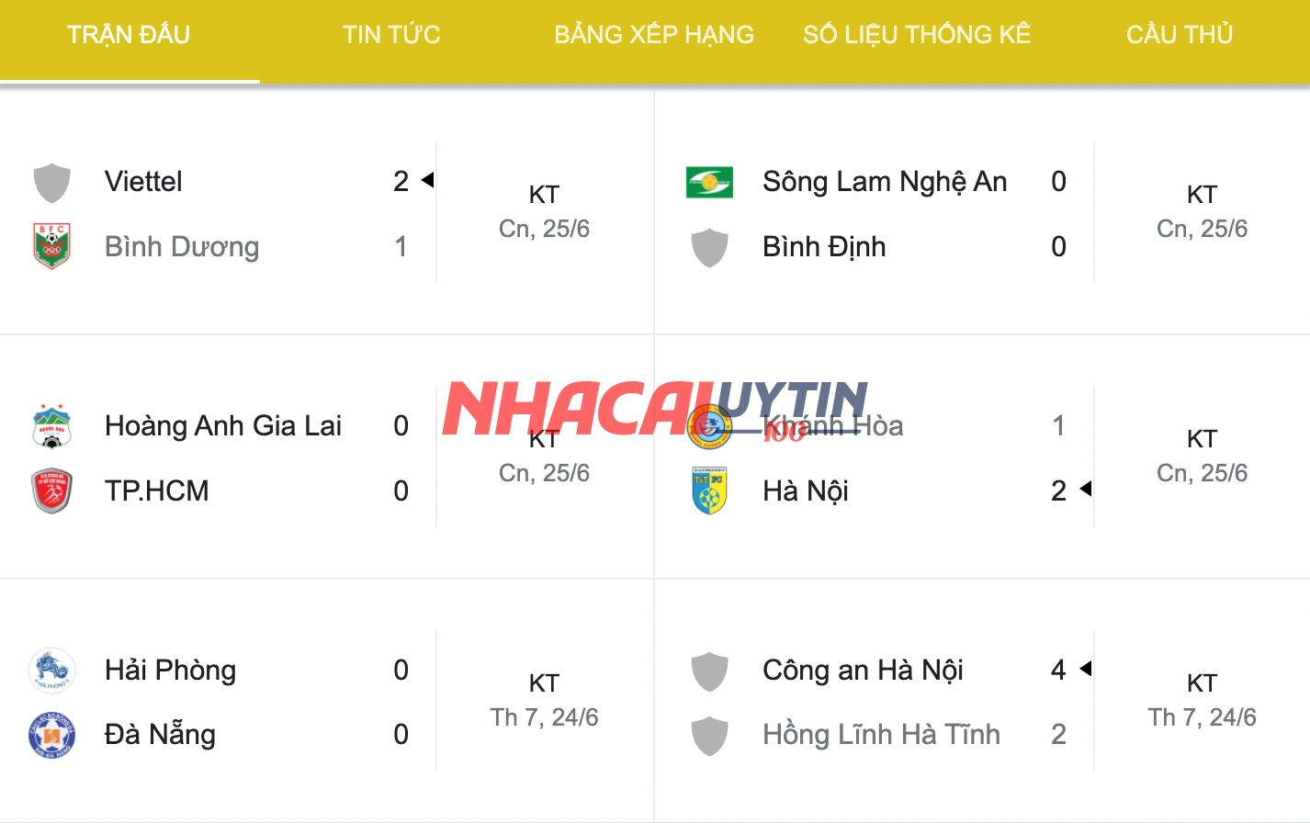
Task: Select the TP.HCM red club logo
Action: point(51,490)
